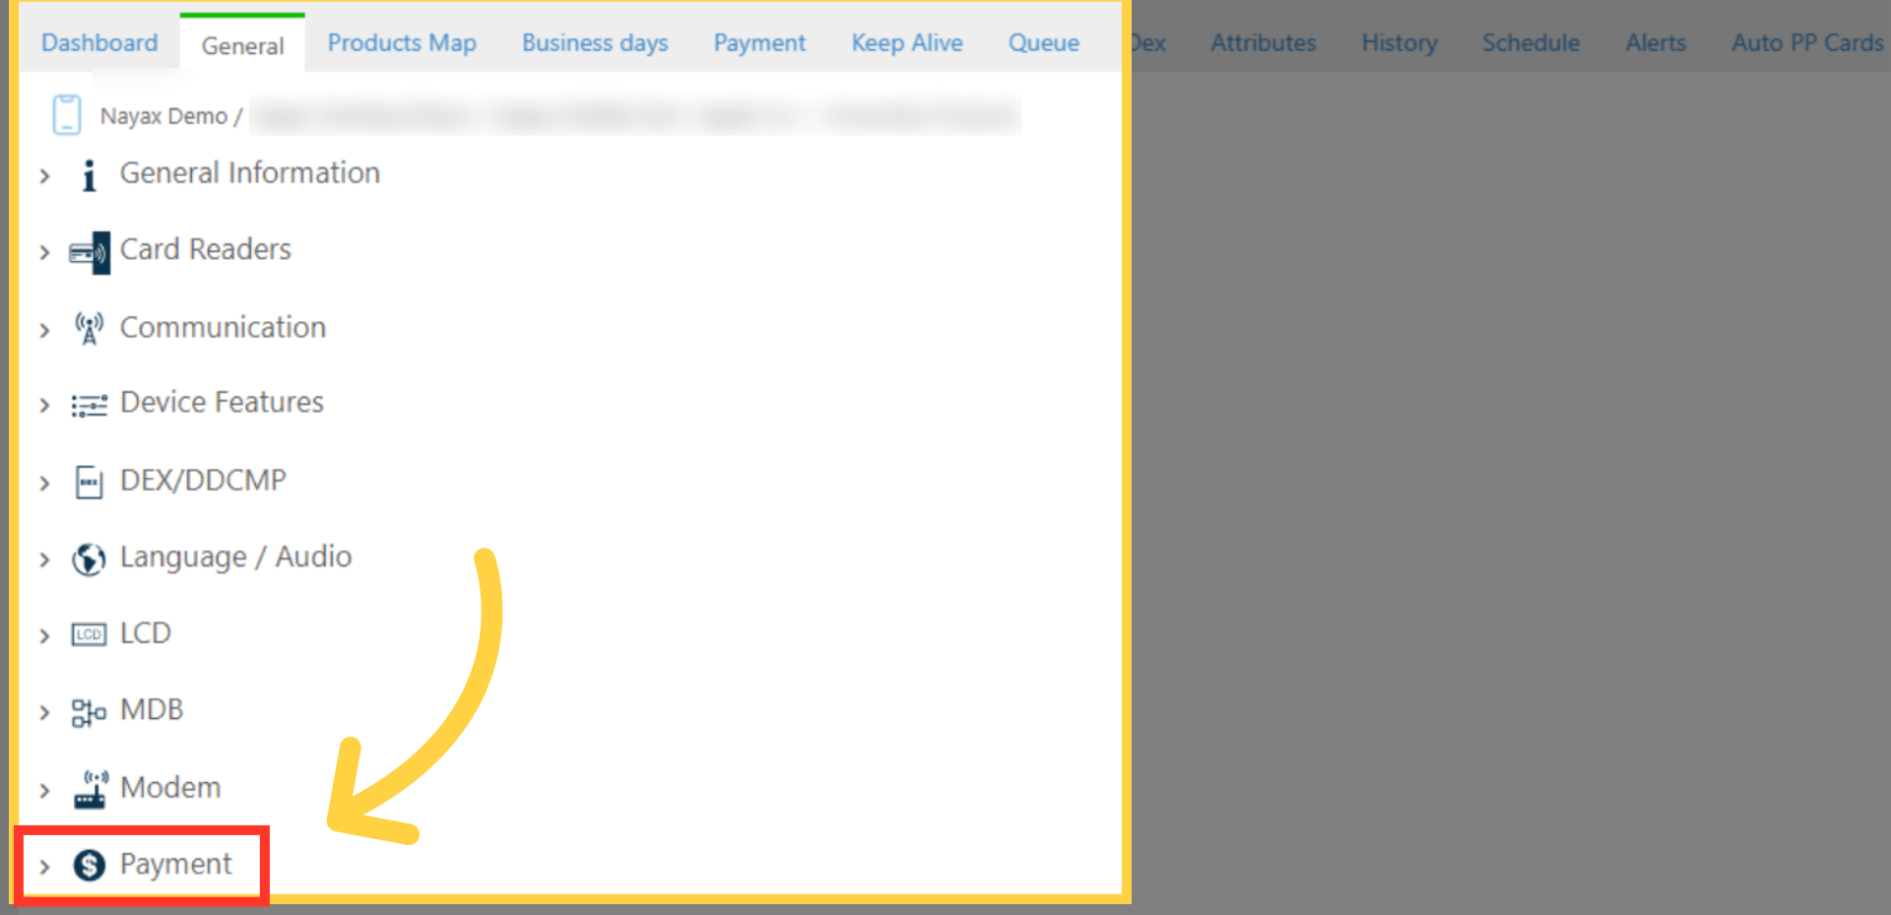
Task: Click the Card Readers icon
Action: click(89, 252)
